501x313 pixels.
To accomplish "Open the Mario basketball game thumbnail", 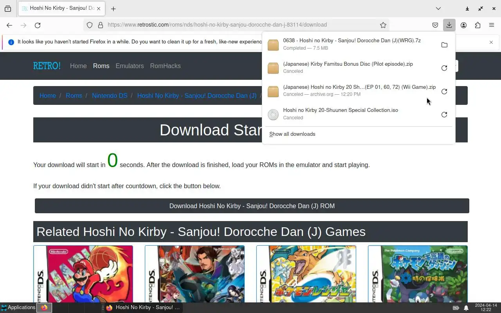I will 83,274.
